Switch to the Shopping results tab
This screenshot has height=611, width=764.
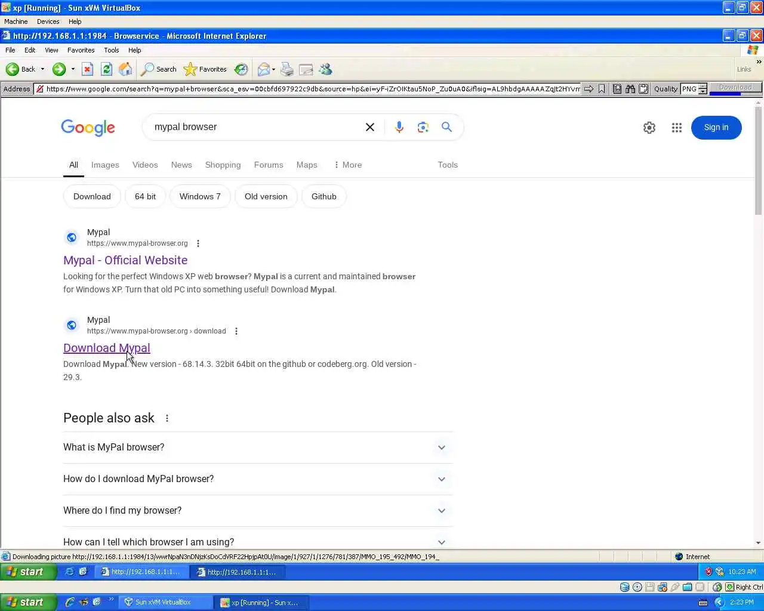click(x=223, y=165)
